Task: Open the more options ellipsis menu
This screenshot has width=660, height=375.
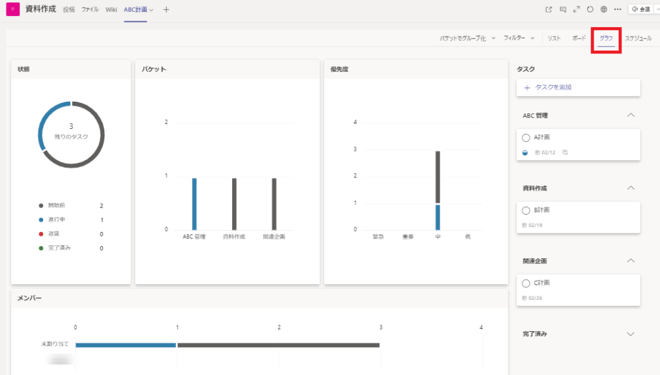Action: [x=617, y=10]
